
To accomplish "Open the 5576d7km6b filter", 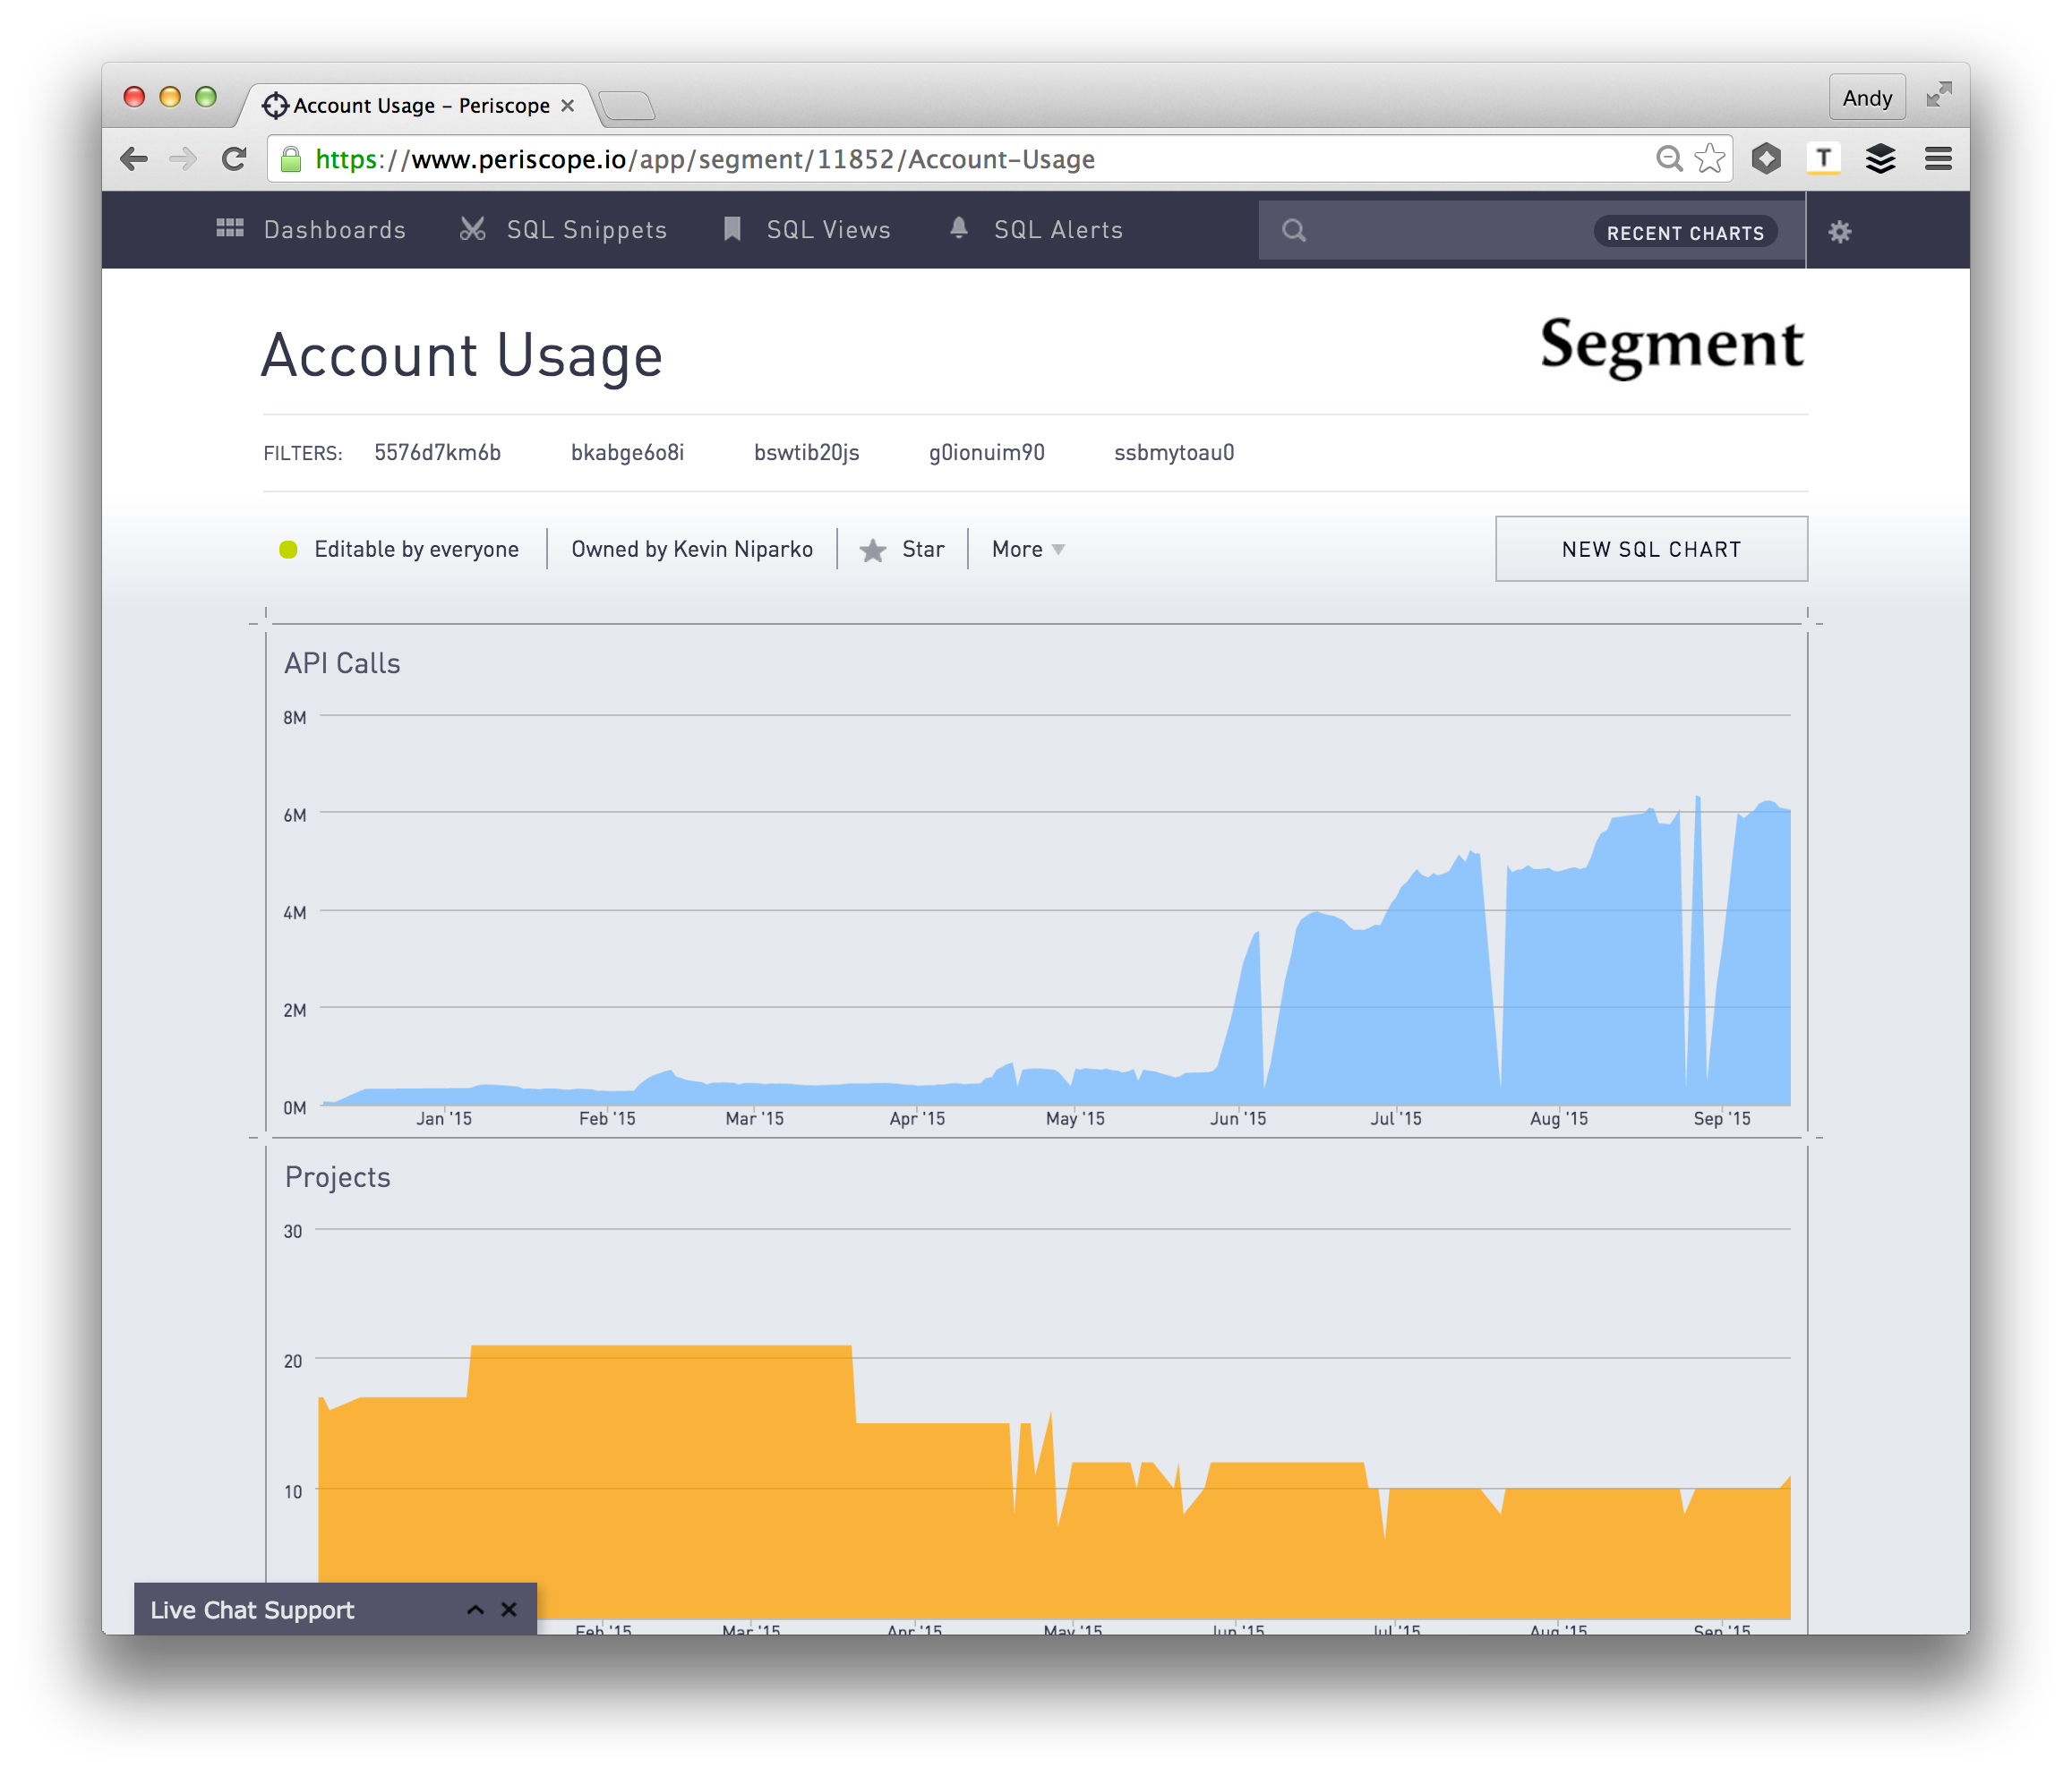I will coord(437,453).
